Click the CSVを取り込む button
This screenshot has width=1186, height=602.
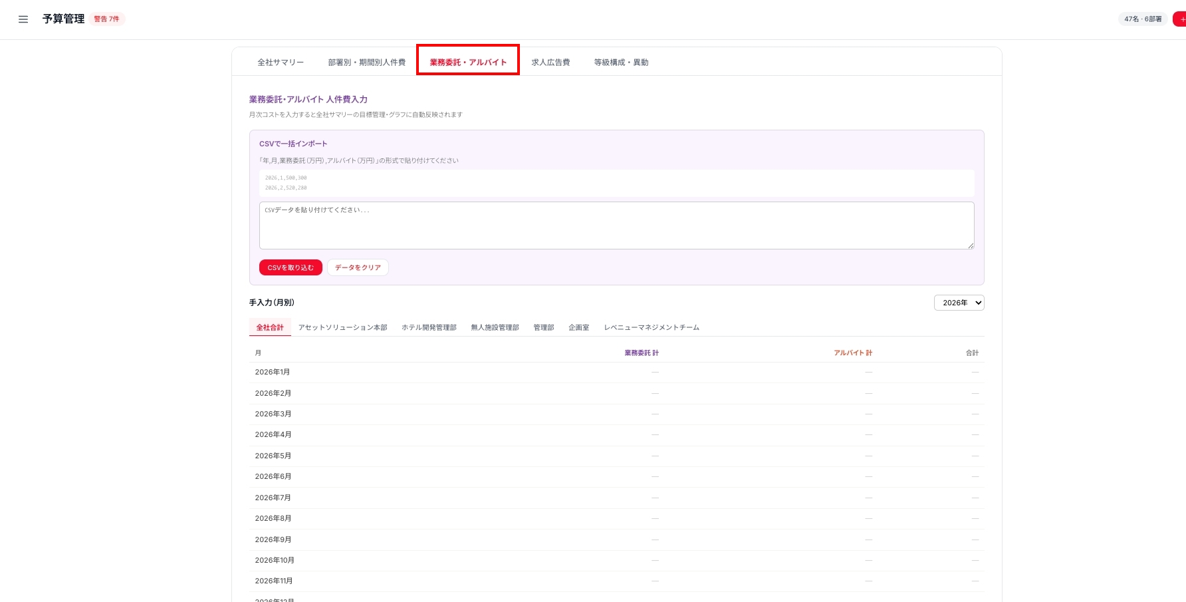coord(291,267)
